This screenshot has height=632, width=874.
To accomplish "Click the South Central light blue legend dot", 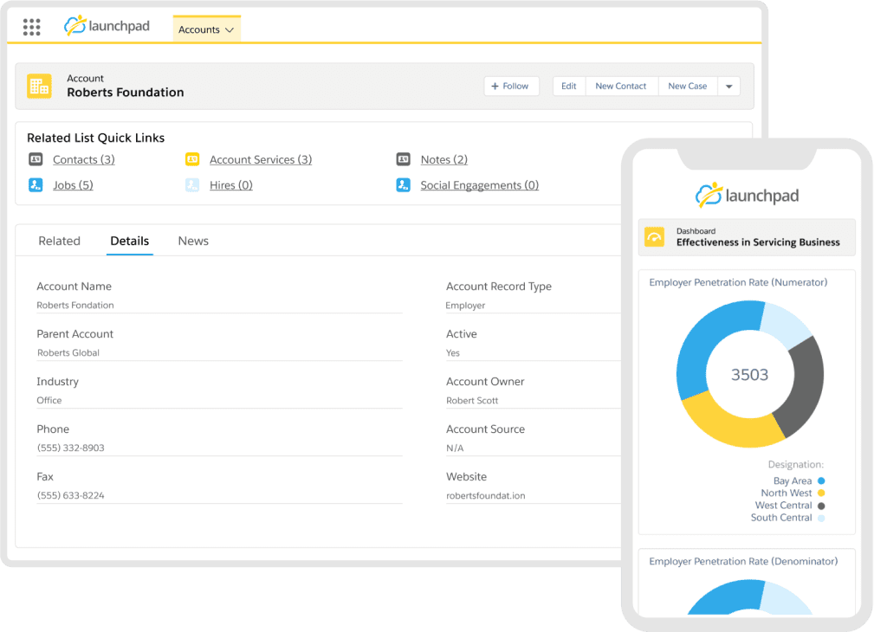I will pos(821,518).
